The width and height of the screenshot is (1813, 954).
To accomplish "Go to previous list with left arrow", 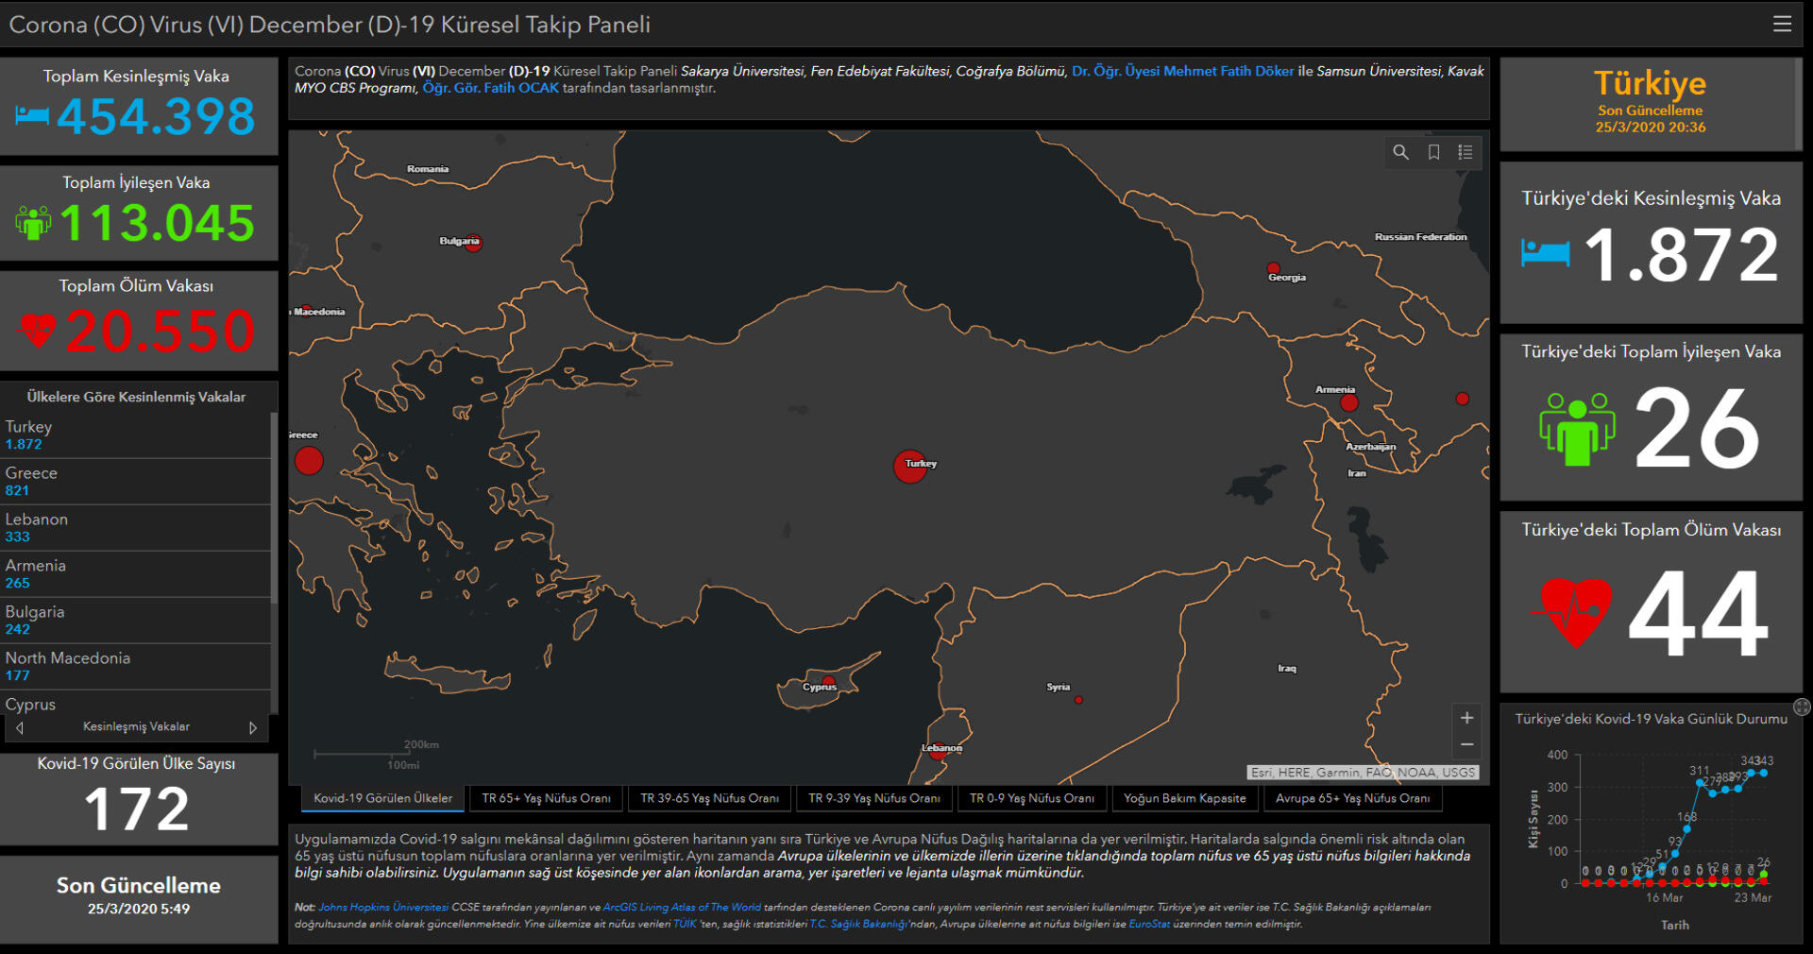I will pyautogui.click(x=20, y=727).
